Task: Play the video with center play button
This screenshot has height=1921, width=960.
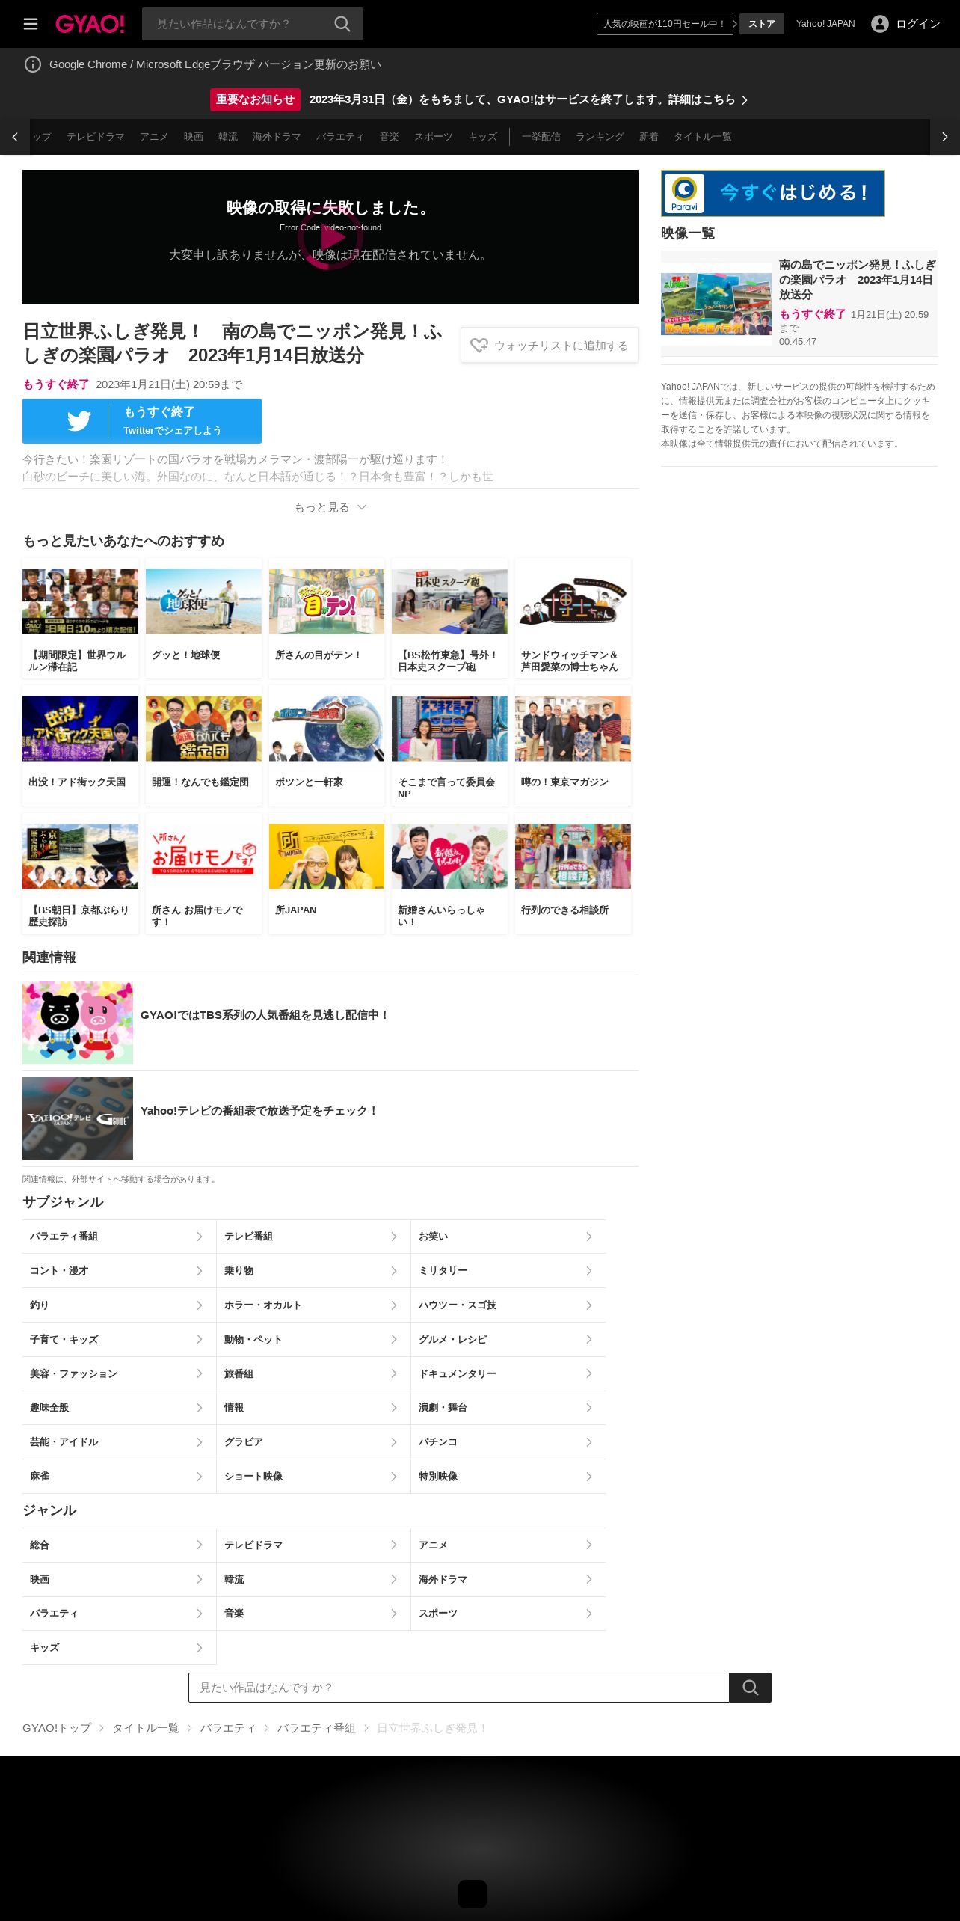Action: 330,237
